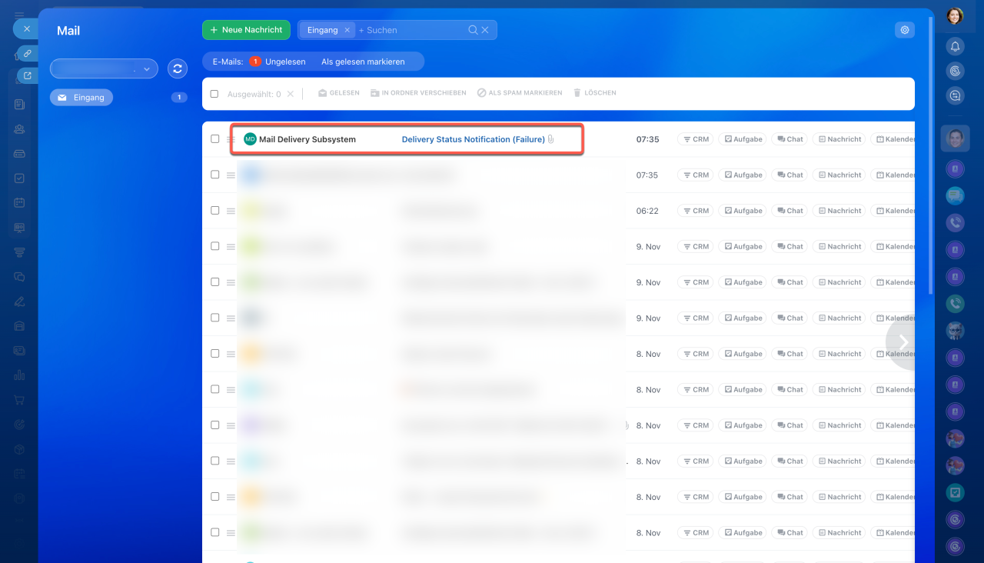This screenshot has width=984, height=563.
Task: Refresh mailbox with the sync icon
Action: pos(178,68)
